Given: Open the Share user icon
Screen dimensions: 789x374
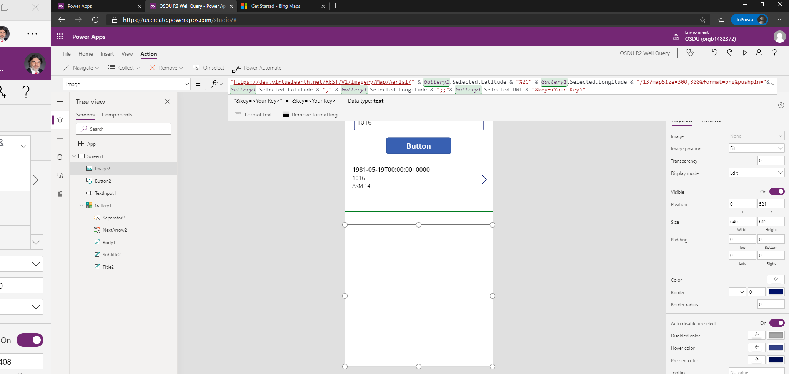Looking at the screenshot, I should point(759,53).
